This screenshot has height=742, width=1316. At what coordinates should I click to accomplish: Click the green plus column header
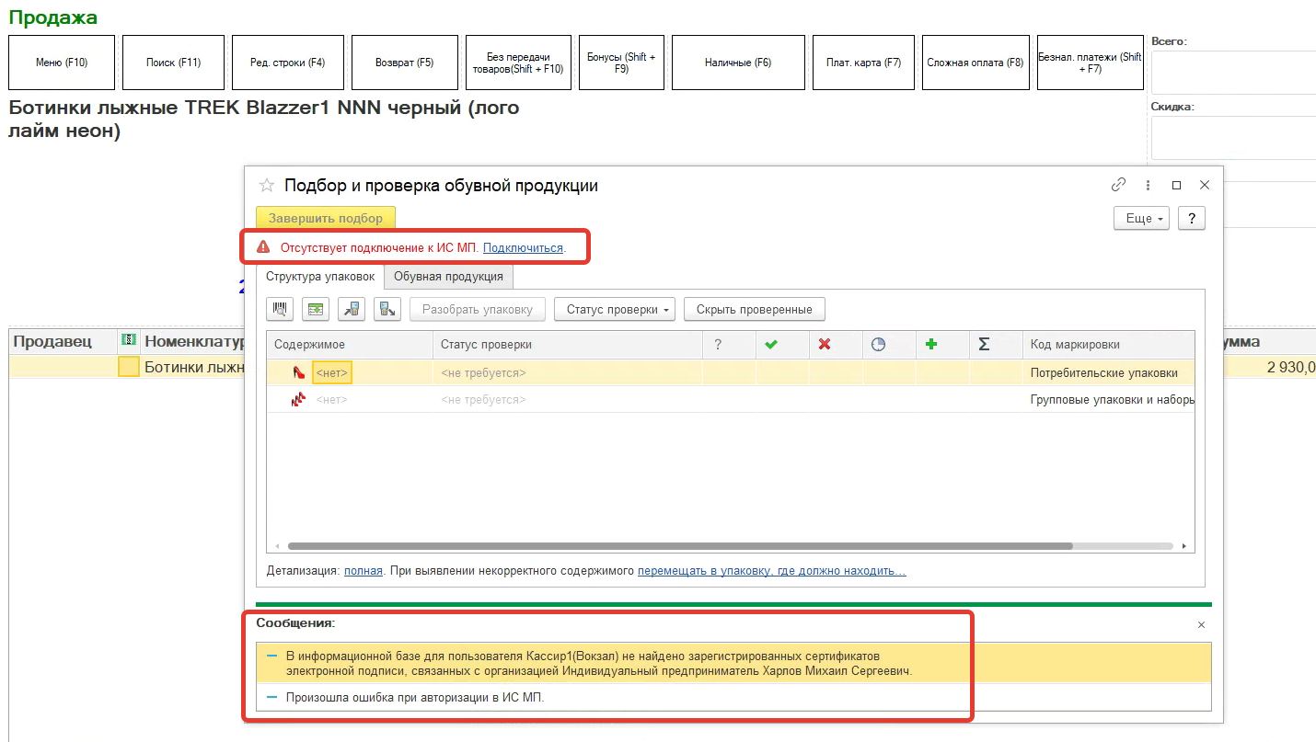point(931,345)
